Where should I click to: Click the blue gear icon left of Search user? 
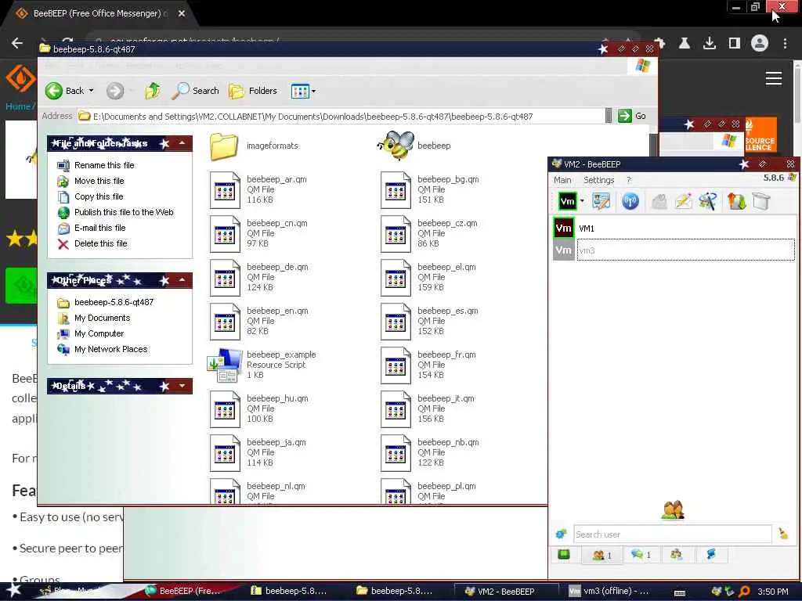click(561, 534)
